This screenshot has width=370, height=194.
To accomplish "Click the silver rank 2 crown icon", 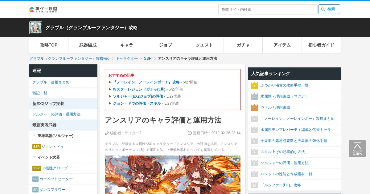I will (x=254, y=96).
